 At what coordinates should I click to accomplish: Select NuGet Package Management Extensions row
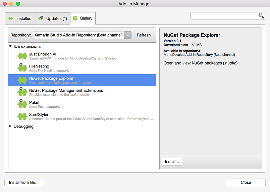[82, 92]
